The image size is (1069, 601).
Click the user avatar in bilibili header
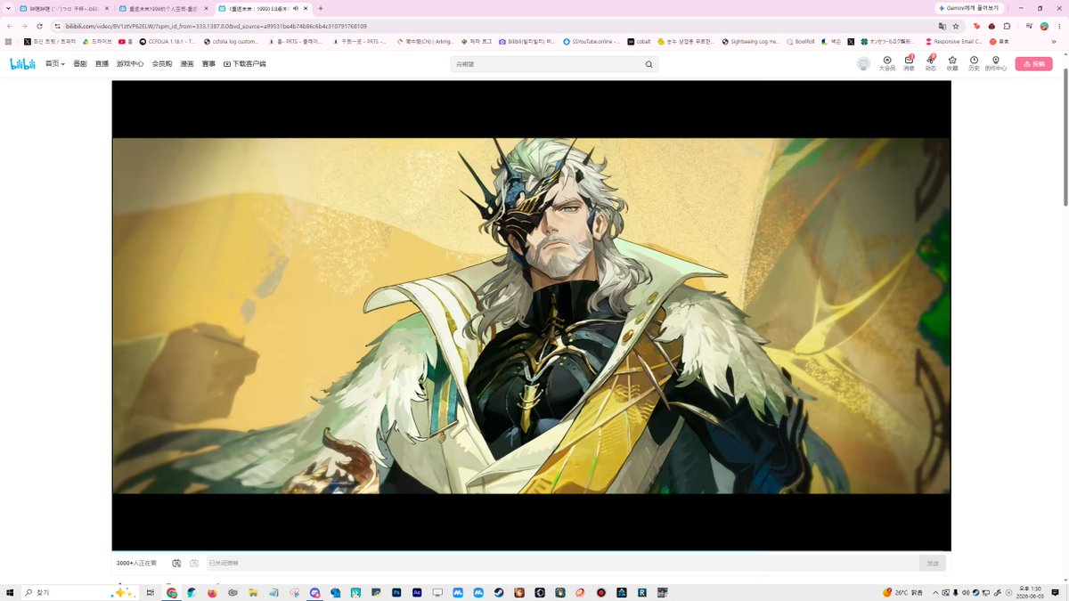pos(863,64)
